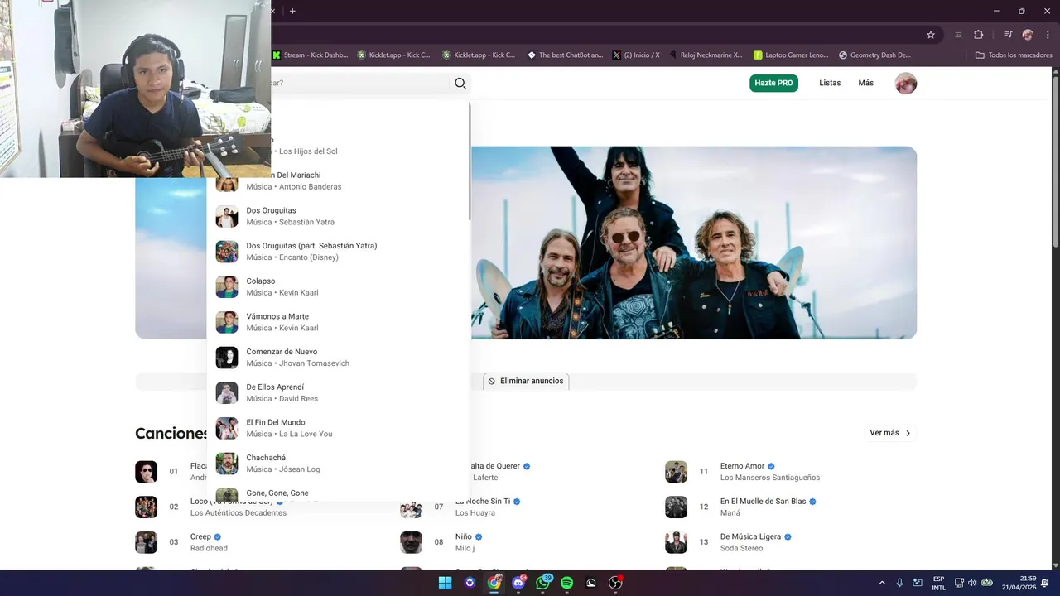The width and height of the screenshot is (1060, 596).
Task: Show hidden system tray icons chevron
Action: (x=881, y=583)
